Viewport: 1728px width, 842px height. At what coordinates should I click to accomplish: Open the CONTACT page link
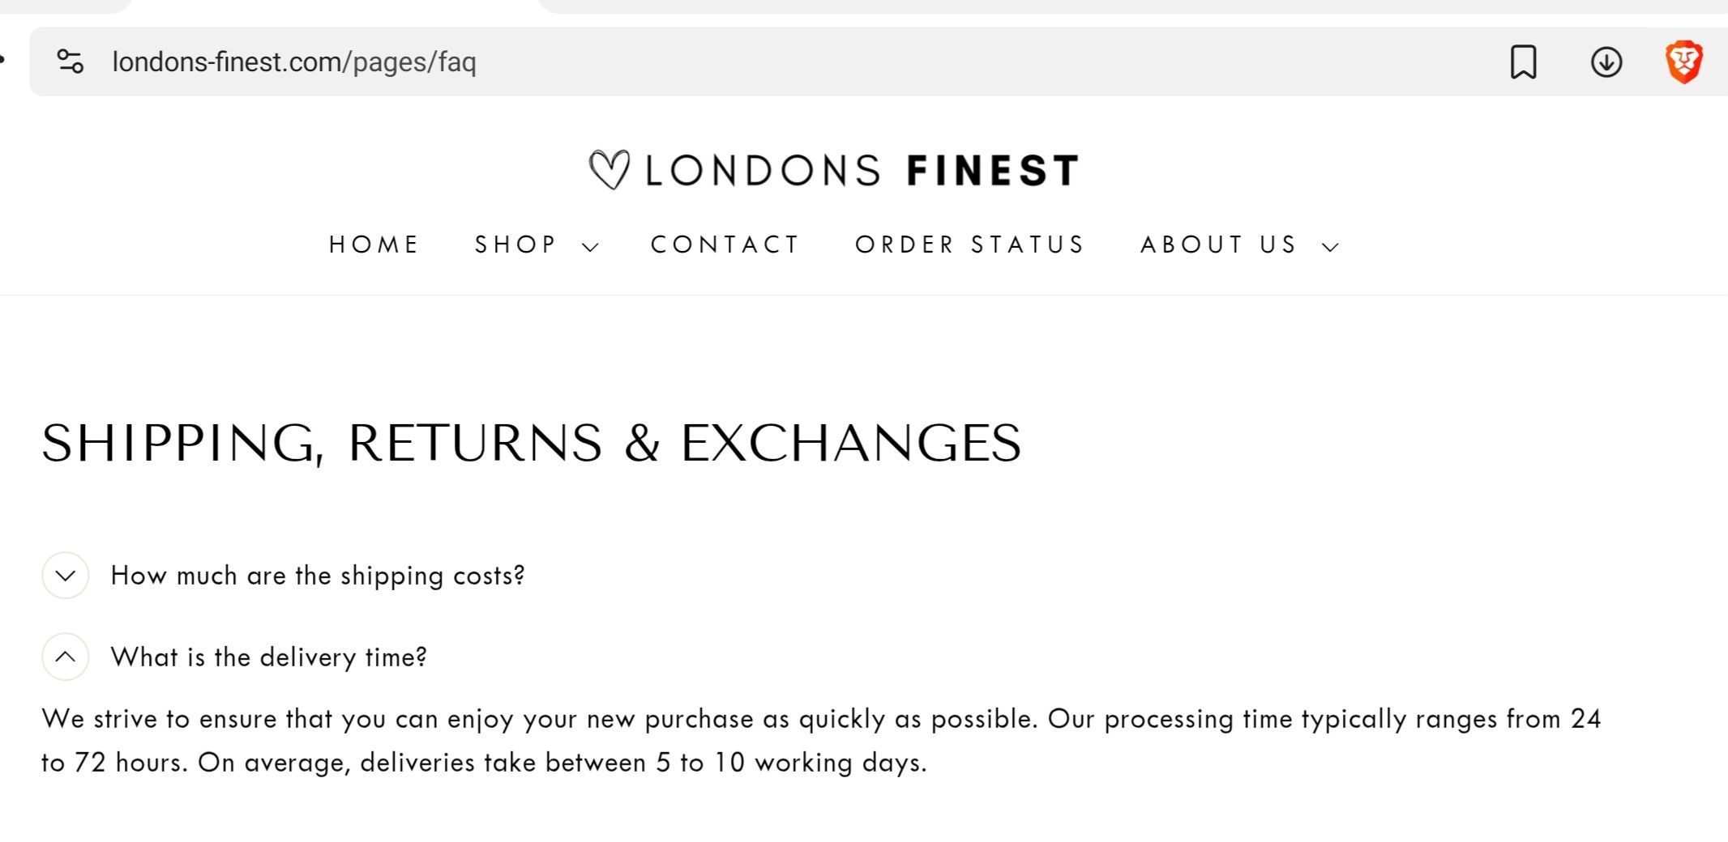point(725,245)
